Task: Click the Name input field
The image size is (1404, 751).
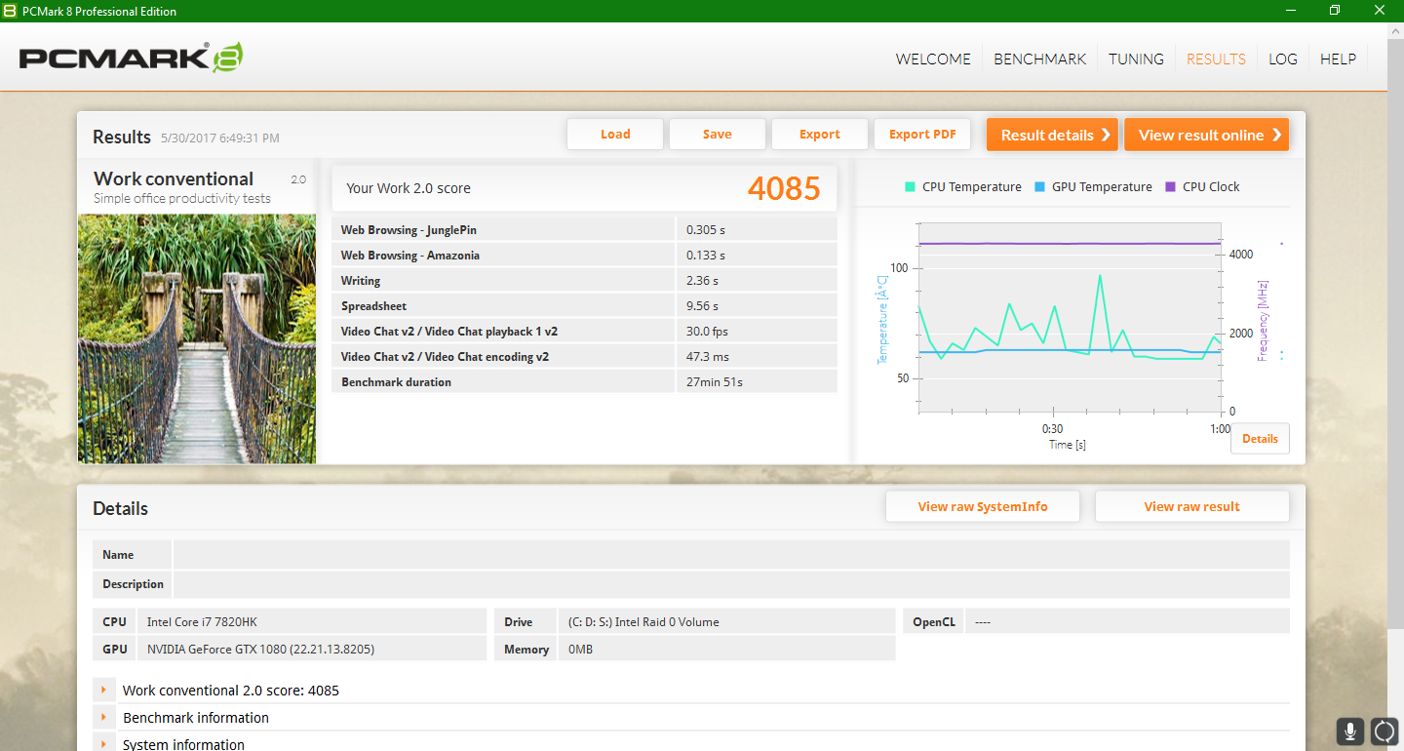Action: pos(731,555)
